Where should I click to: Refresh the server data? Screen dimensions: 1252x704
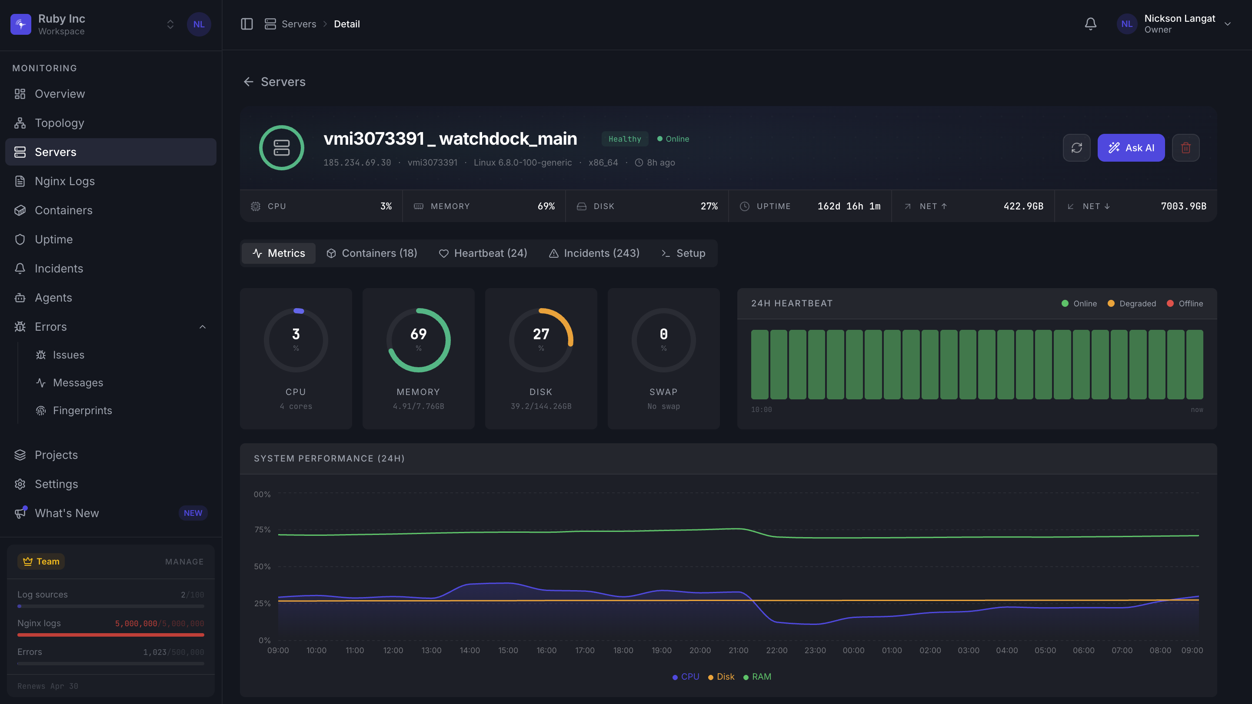pyautogui.click(x=1076, y=148)
